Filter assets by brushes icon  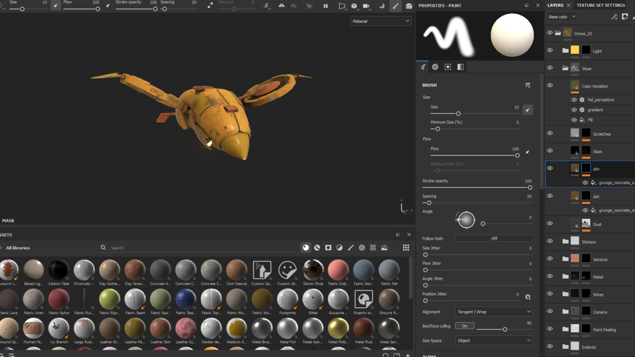pos(350,248)
